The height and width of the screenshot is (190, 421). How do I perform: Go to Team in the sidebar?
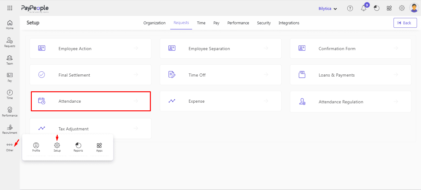tap(10, 60)
